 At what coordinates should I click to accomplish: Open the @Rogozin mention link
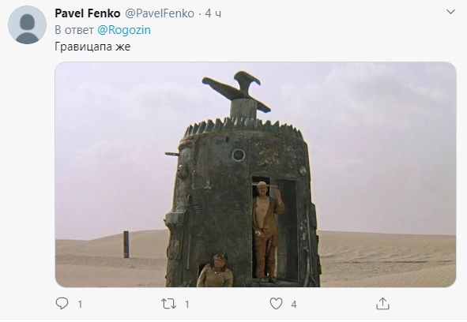(124, 30)
